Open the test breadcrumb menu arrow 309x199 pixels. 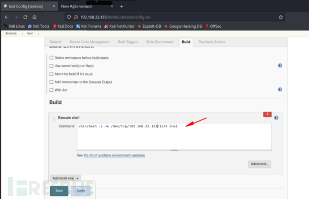coord(39,34)
